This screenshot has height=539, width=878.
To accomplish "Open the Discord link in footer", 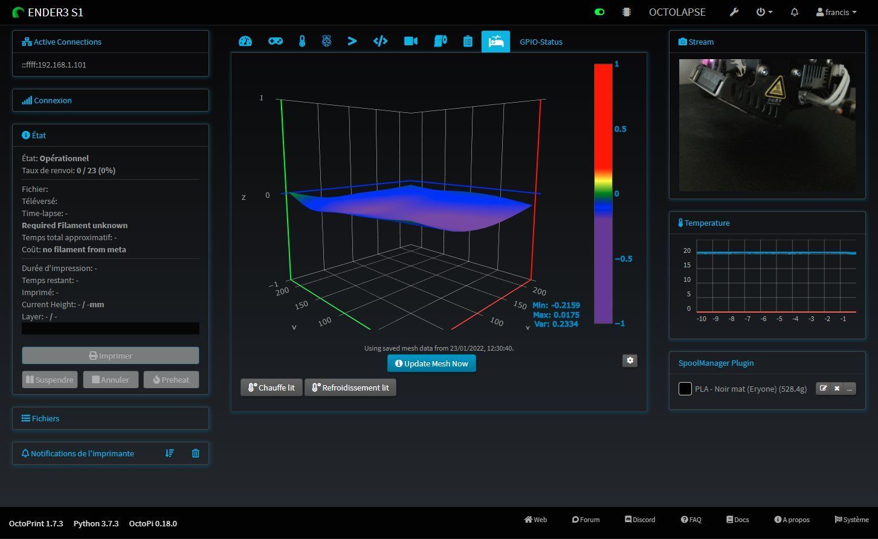I will (640, 519).
